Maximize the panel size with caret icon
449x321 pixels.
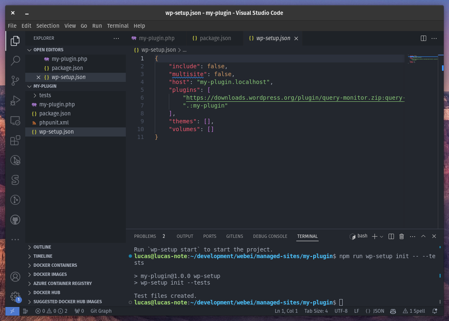423,236
